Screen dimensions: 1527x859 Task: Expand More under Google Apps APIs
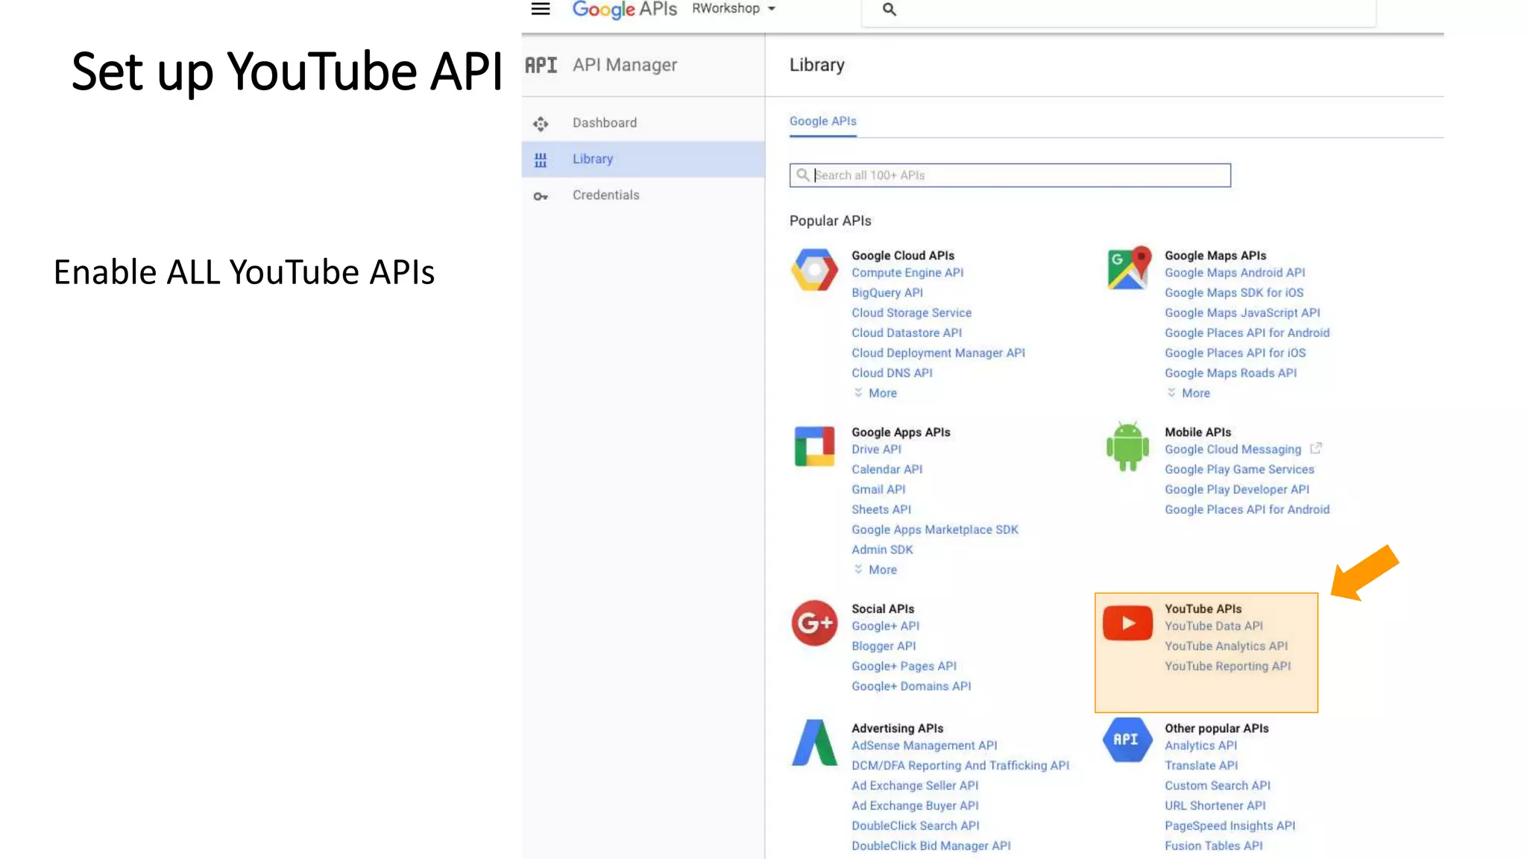click(x=875, y=570)
